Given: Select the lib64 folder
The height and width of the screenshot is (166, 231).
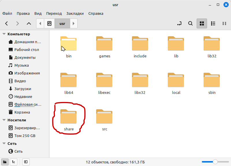Looking at the screenshot, I should click(x=68, y=83).
